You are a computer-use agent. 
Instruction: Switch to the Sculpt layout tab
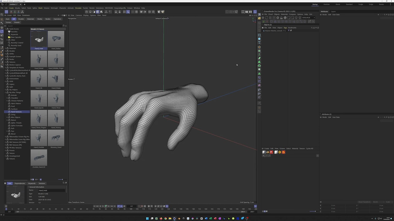coord(361,4)
